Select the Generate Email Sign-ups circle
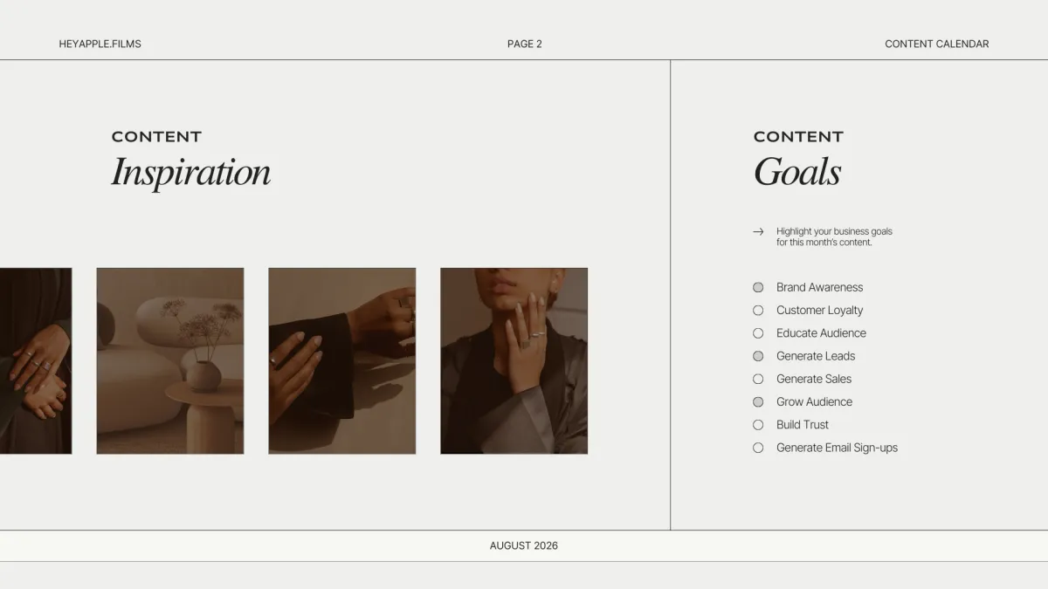Screen dimensions: 1048x589 758,448
